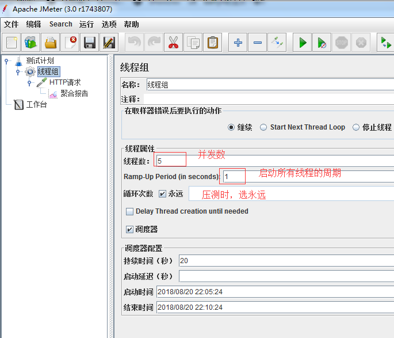The width and height of the screenshot is (394, 338).
Task: Save the test plan with floppy icon
Action: [x=90, y=43]
